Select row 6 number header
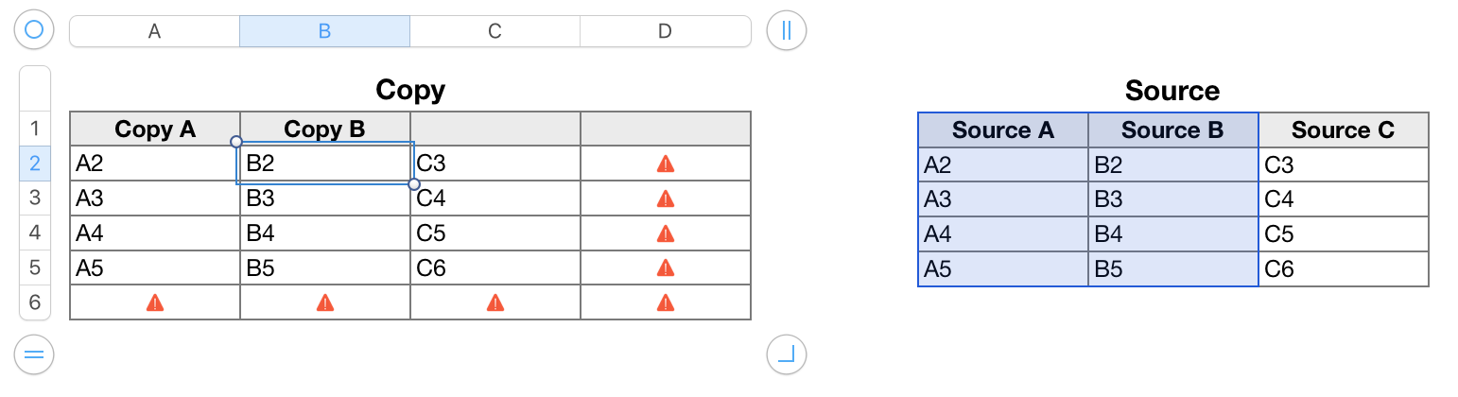 pos(35,302)
